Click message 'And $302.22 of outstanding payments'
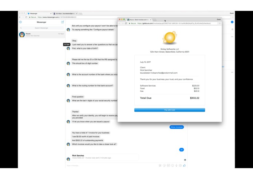Screen dimensions: 253x179 [x=87, y=141]
